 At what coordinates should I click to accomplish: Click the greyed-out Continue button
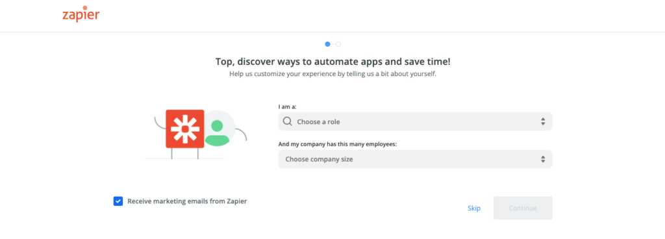coord(523,208)
